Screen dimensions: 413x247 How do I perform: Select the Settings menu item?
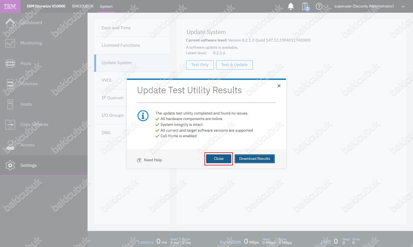[29, 165]
